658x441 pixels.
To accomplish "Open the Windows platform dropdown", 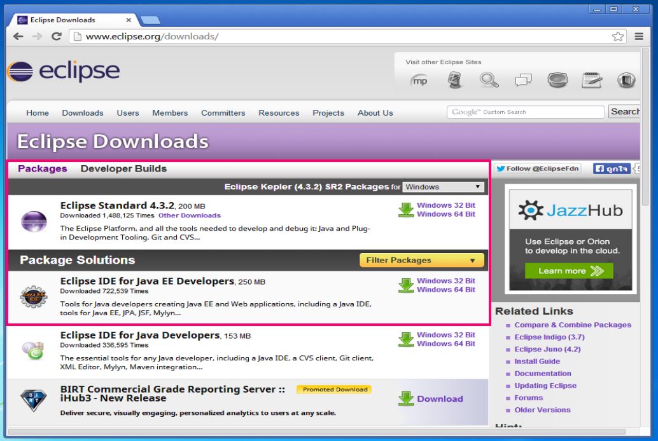I will pos(443,187).
